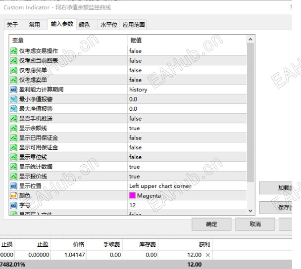Viewport: 301px width, 269px height.
Task: Click the icon beside 显示已用保证金
Action: coord(14,137)
